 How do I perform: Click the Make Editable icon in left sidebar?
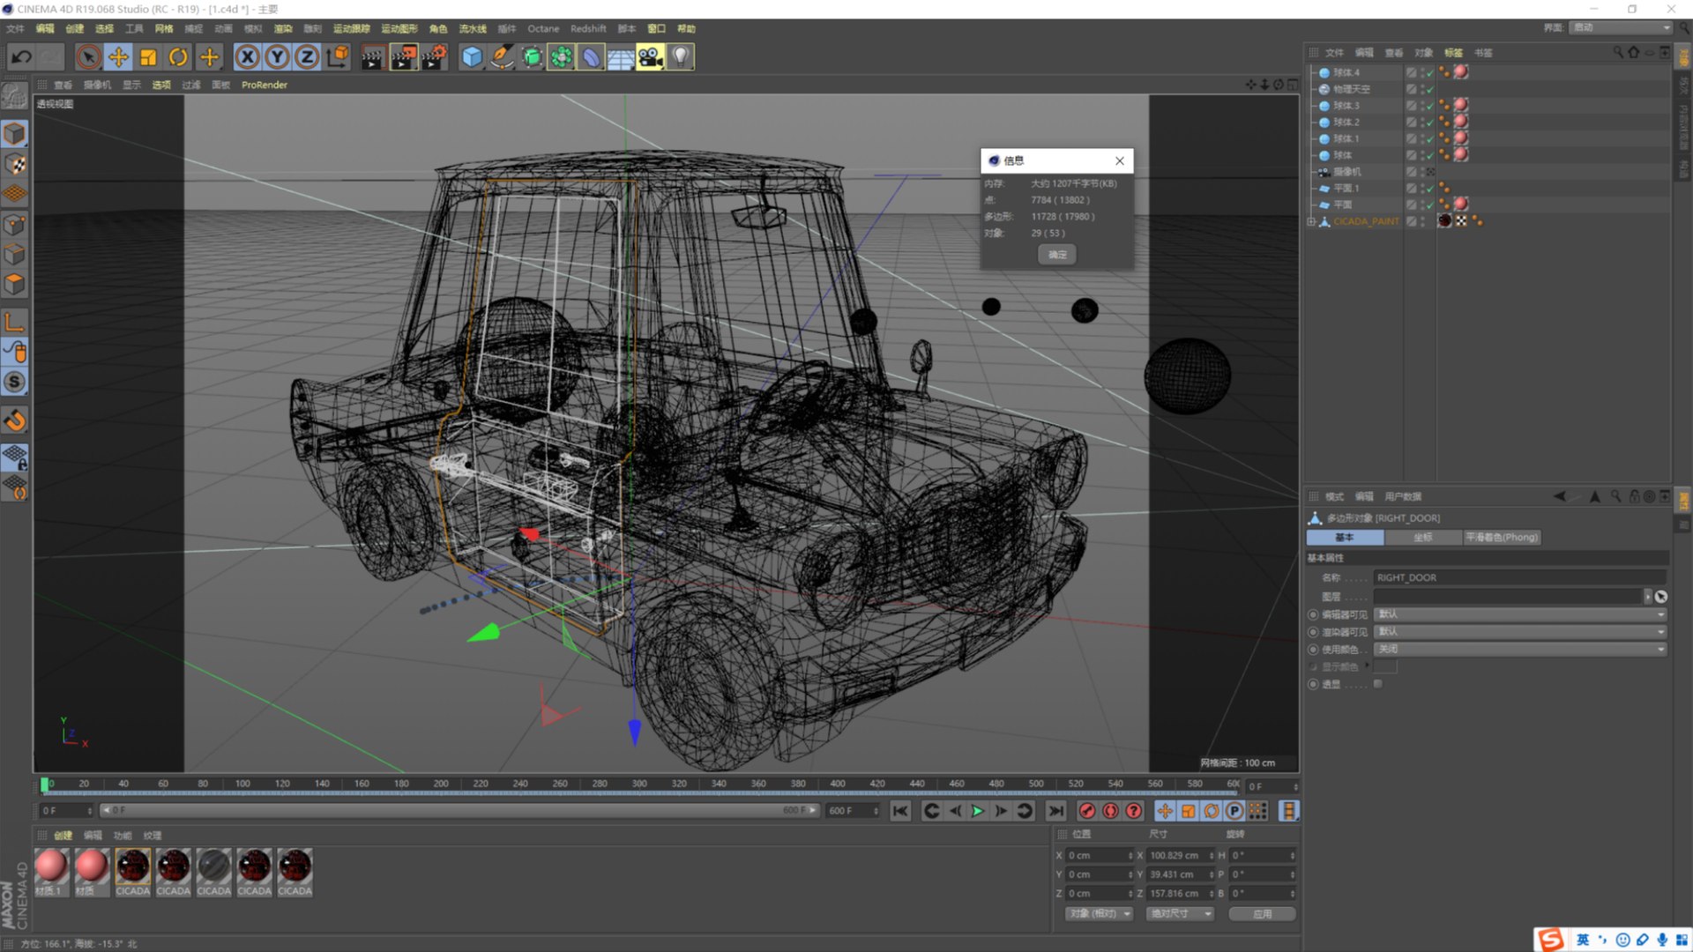[15, 95]
